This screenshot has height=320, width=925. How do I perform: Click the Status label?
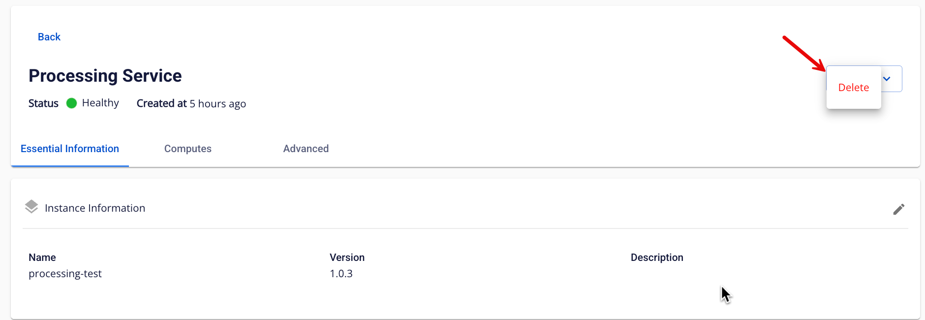[43, 103]
